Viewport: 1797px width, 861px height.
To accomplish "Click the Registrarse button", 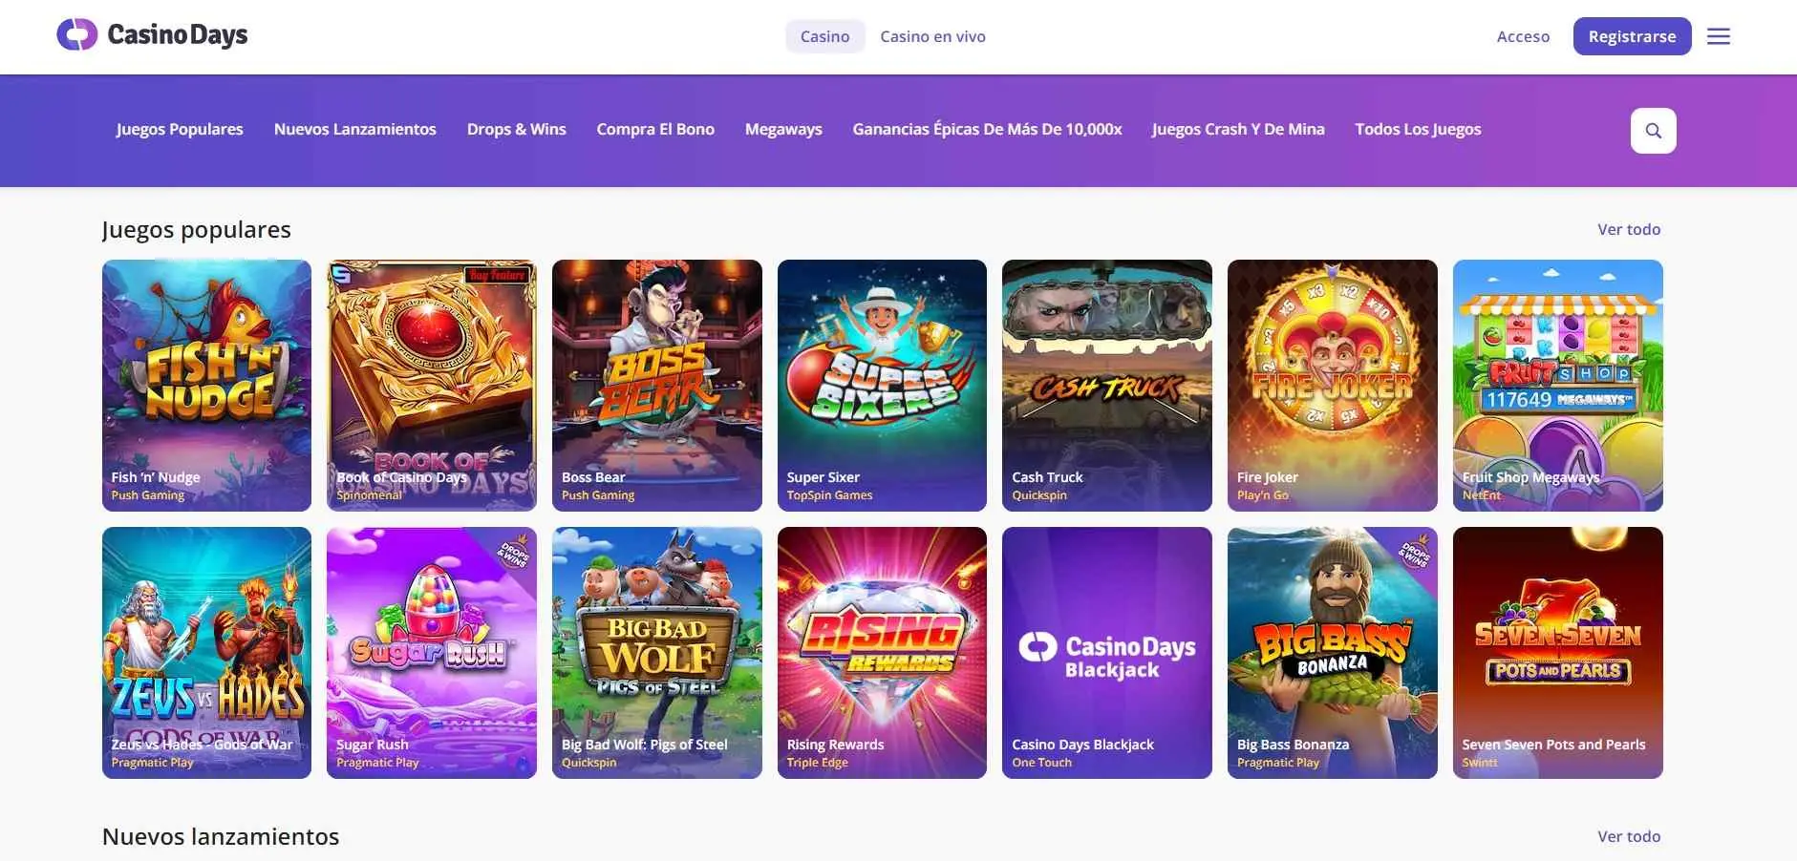I will (x=1631, y=36).
